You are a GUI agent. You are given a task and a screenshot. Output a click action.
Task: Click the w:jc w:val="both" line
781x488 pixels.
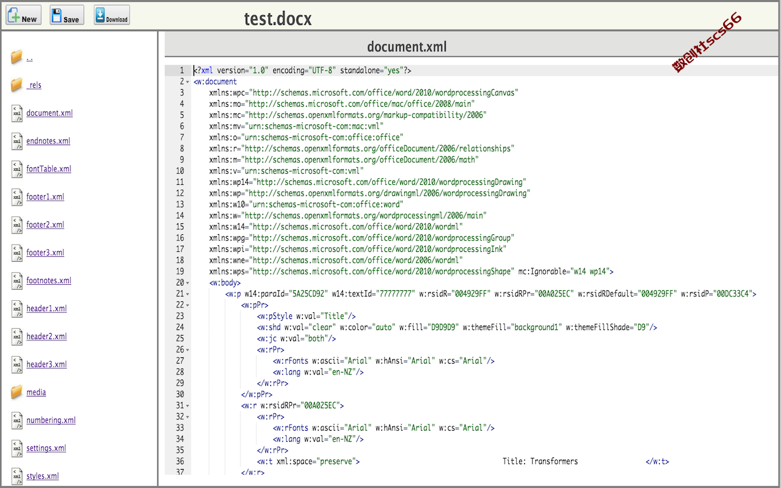click(x=297, y=339)
